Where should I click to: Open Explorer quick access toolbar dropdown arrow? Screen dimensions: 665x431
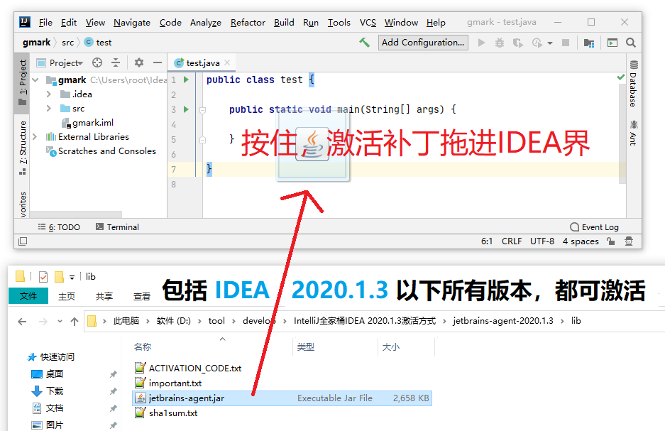pos(72,278)
